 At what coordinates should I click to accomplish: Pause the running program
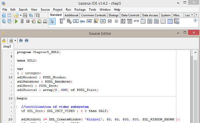[22, 21]
